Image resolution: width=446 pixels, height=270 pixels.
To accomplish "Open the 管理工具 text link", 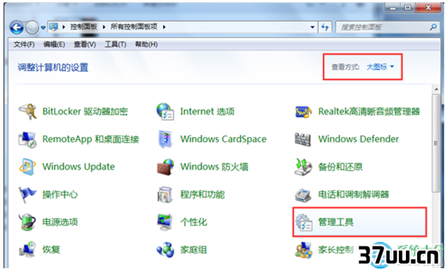I will pyautogui.click(x=336, y=222).
